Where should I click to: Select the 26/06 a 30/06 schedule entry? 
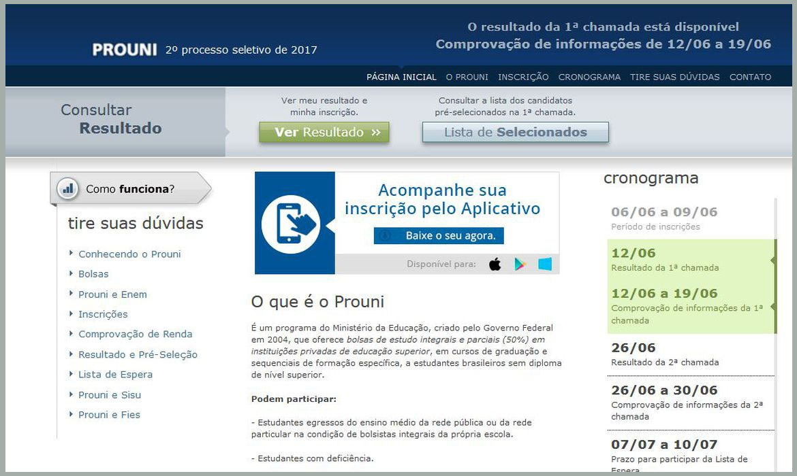(x=690, y=403)
